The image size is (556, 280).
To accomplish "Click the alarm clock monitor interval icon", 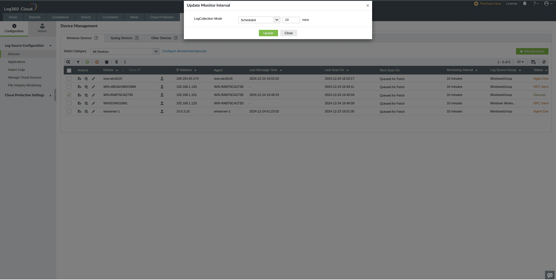I will (x=107, y=62).
